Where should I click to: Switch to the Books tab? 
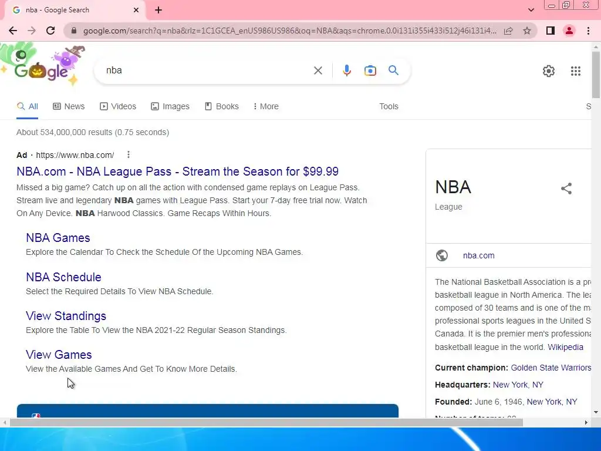point(221,107)
